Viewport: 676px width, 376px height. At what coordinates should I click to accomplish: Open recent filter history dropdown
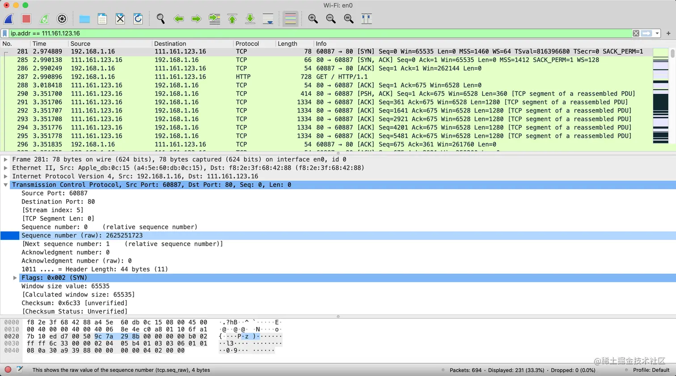[657, 33]
